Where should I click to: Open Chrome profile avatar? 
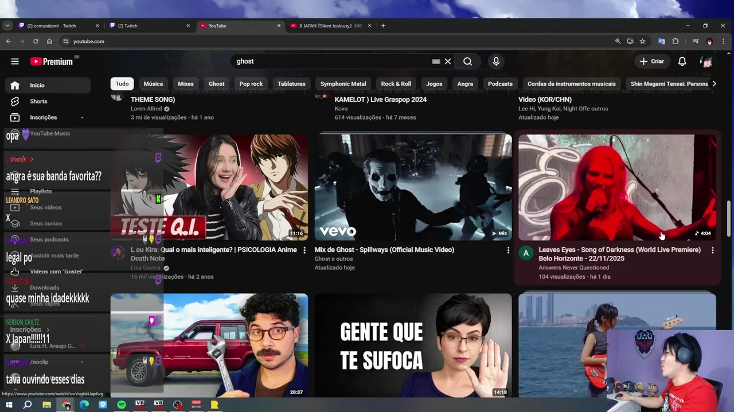709,41
